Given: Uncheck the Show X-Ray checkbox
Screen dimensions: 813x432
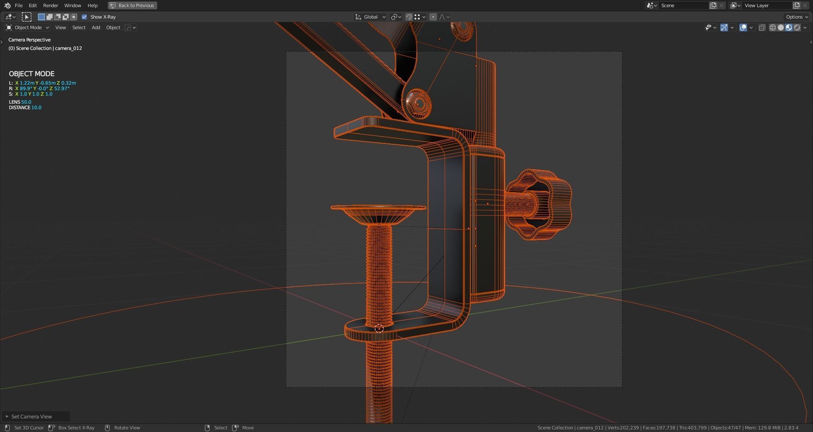Looking at the screenshot, I should tap(84, 17).
